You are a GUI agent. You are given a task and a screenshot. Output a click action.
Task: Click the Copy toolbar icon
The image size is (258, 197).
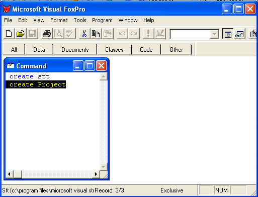96,34
